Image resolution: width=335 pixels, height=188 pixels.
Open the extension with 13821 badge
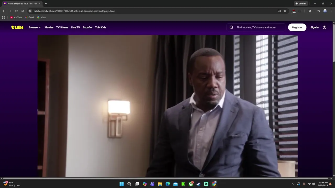(293, 11)
